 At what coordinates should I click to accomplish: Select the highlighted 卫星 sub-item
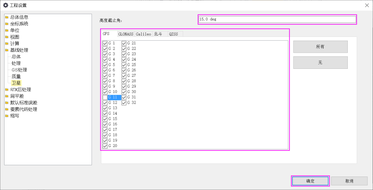17,83
